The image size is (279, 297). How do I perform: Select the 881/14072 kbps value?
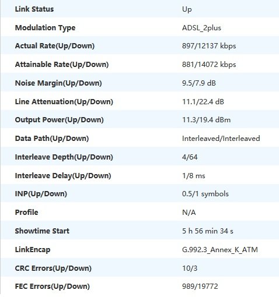click(x=209, y=65)
